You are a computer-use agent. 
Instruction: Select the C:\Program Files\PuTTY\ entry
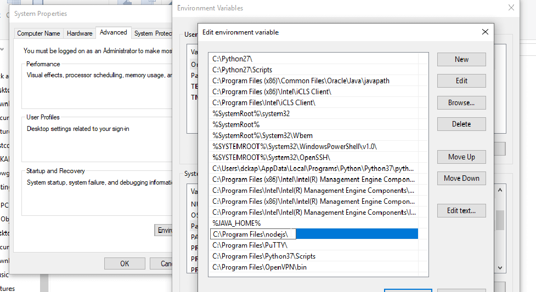pyautogui.click(x=314, y=245)
